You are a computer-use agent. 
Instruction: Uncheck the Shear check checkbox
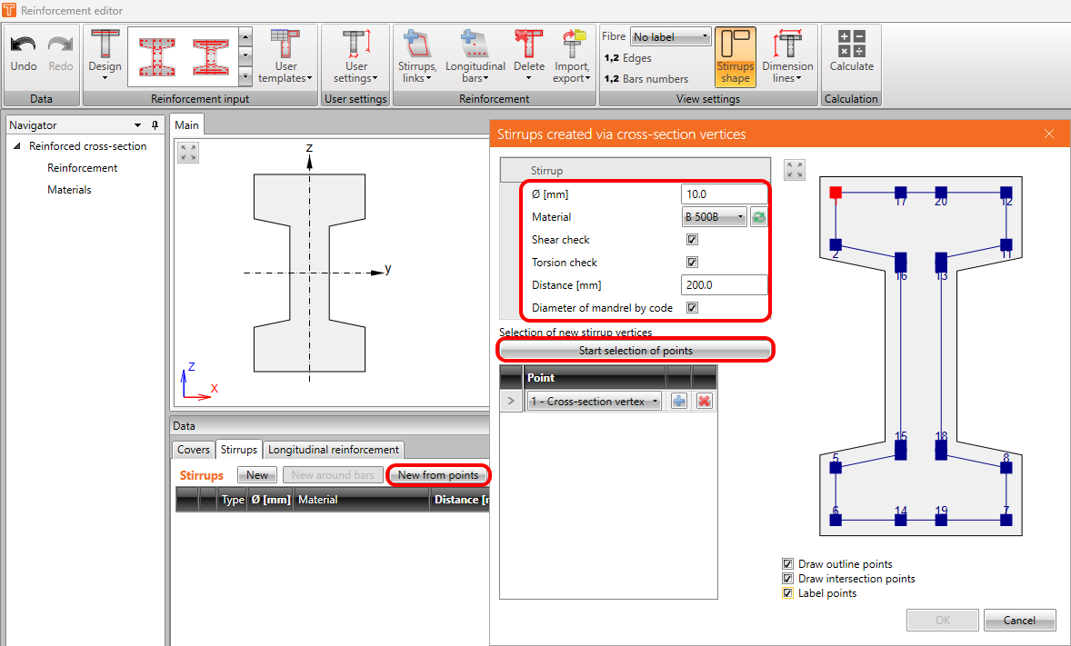tap(692, 240)
